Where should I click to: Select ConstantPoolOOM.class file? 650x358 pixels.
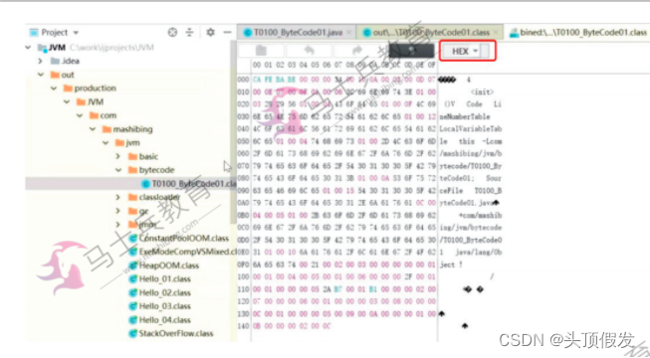pos(183,239)
